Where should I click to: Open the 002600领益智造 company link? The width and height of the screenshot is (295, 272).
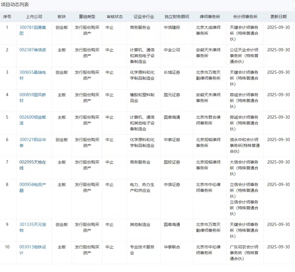(x=33, y=120)
